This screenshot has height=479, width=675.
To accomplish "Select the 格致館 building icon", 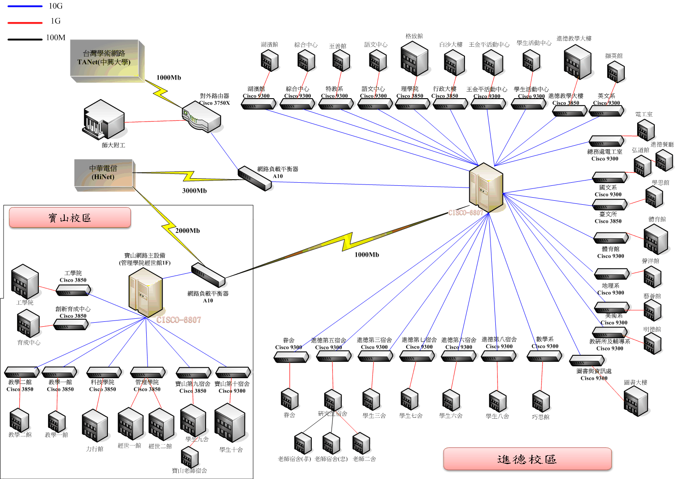I will pyautogui.click(x=414, y=59).
